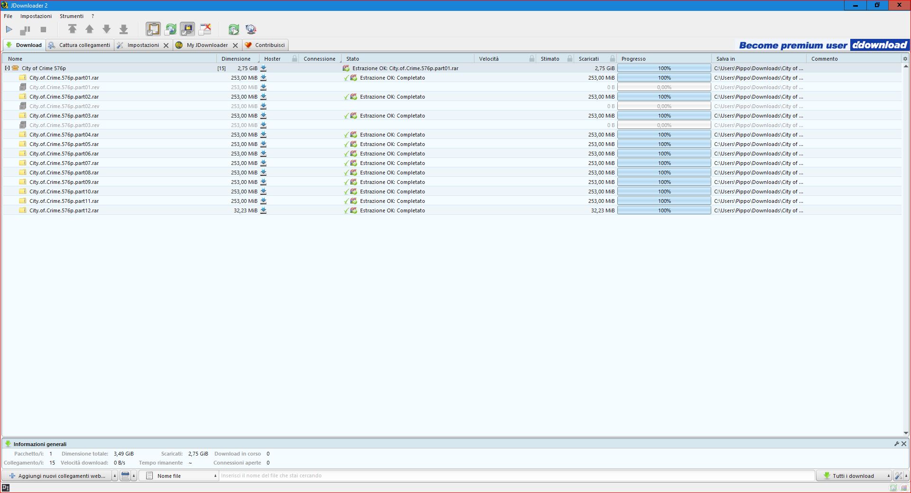The height and width of the screenshot is (493, 911).
Task: Select City.of.Crime.576p.part10.rar file
Action: 452,192
